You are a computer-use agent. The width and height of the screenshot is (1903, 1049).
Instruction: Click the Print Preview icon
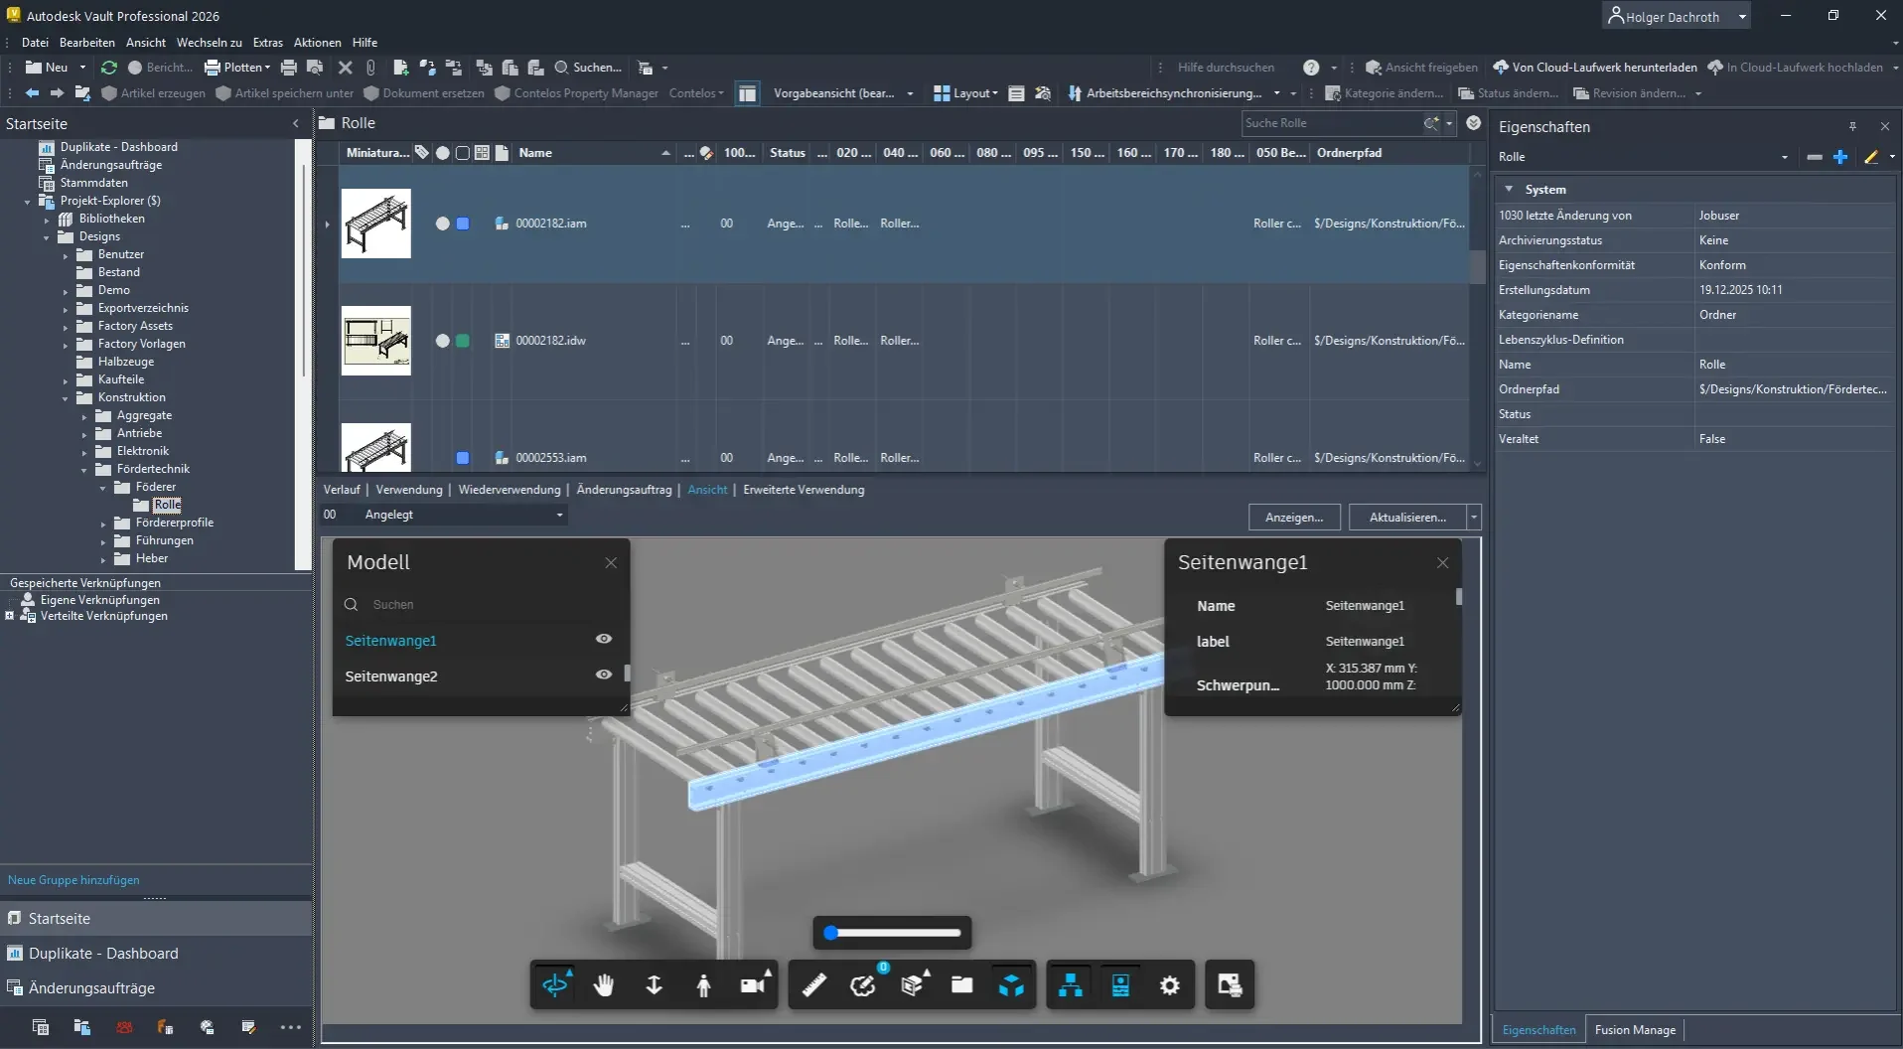pyautogui.click(x=315, y=68)
